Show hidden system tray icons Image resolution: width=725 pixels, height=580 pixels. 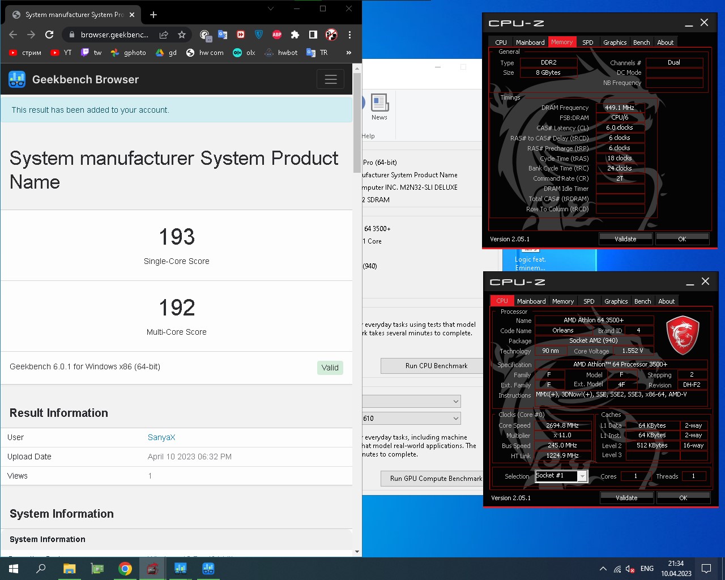[603, 569]
